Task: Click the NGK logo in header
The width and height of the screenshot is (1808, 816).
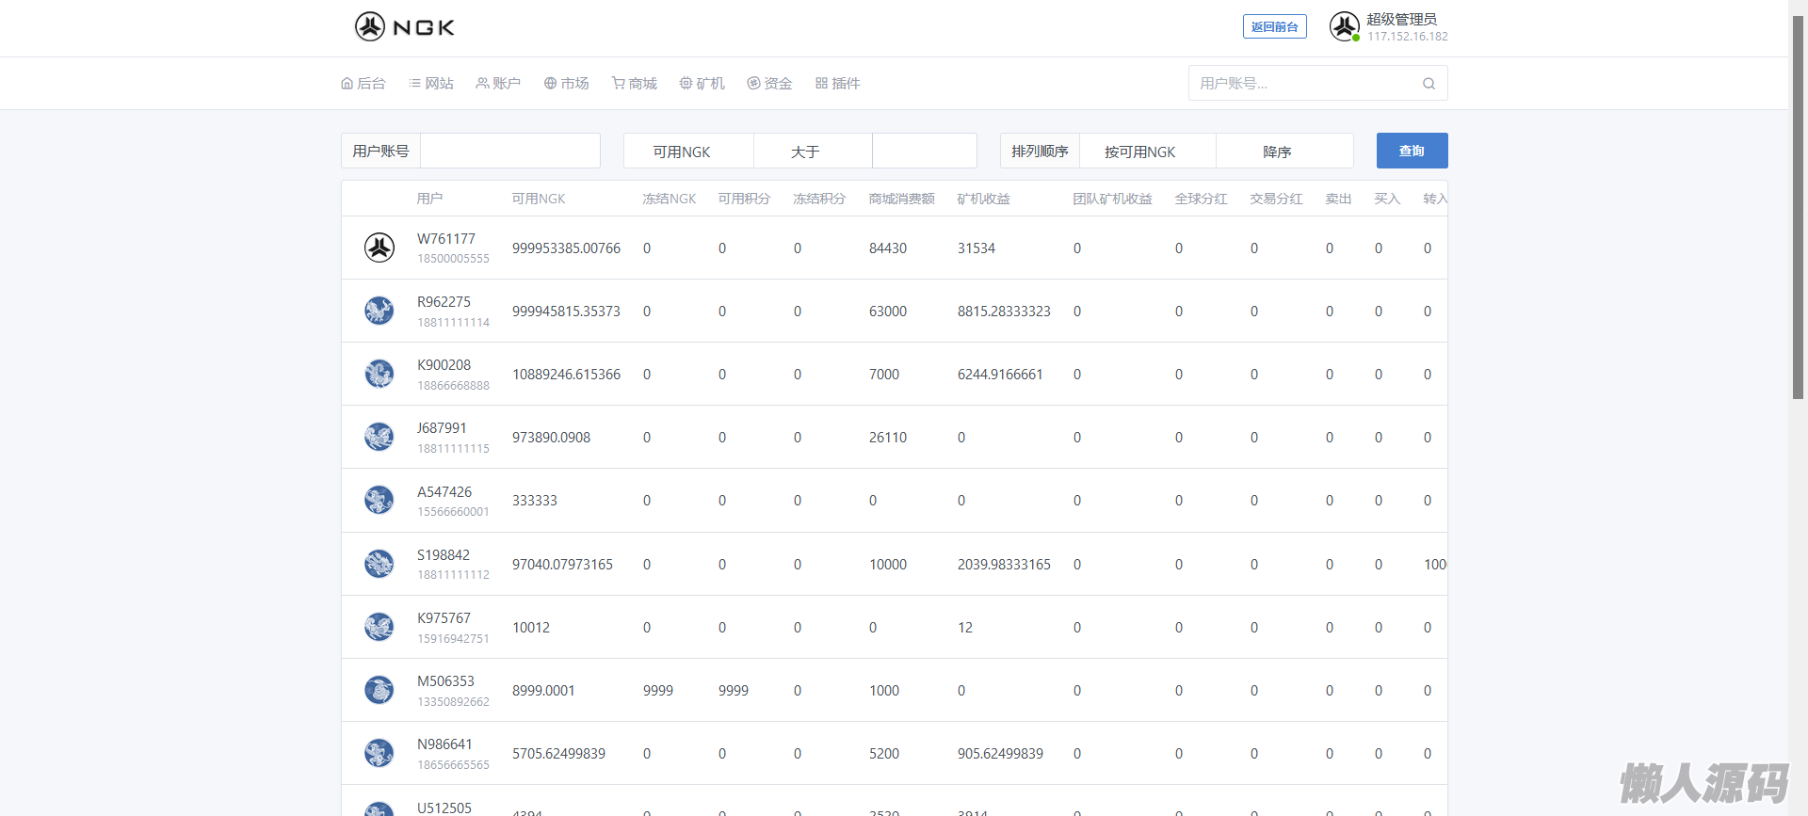Action: click(x=405, y=27)
